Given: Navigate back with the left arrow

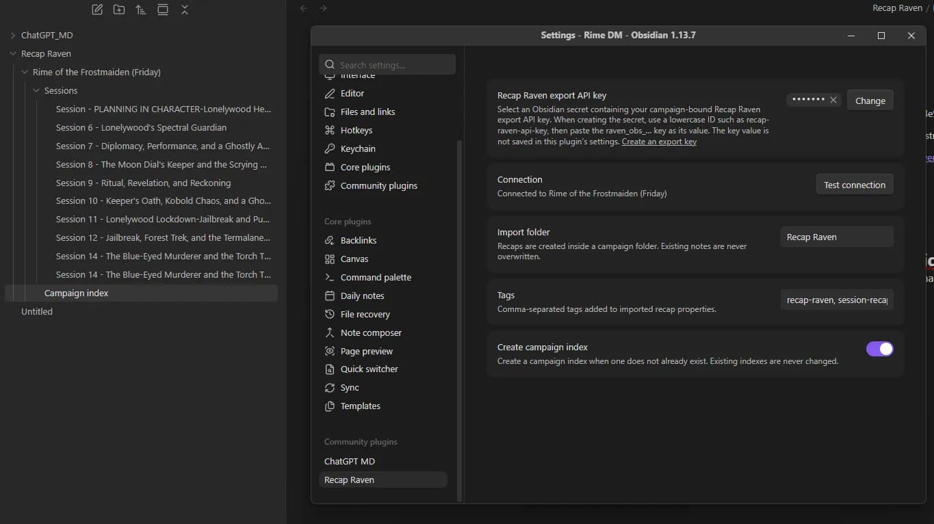Looking at the screenshot, I should (304, 8).
